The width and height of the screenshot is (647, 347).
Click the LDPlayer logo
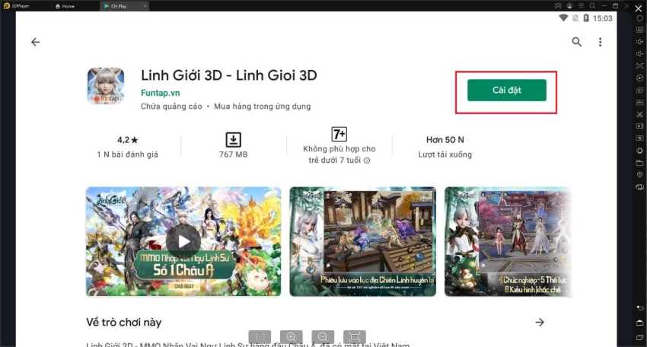pyautogui.click(x=7, y=6)
